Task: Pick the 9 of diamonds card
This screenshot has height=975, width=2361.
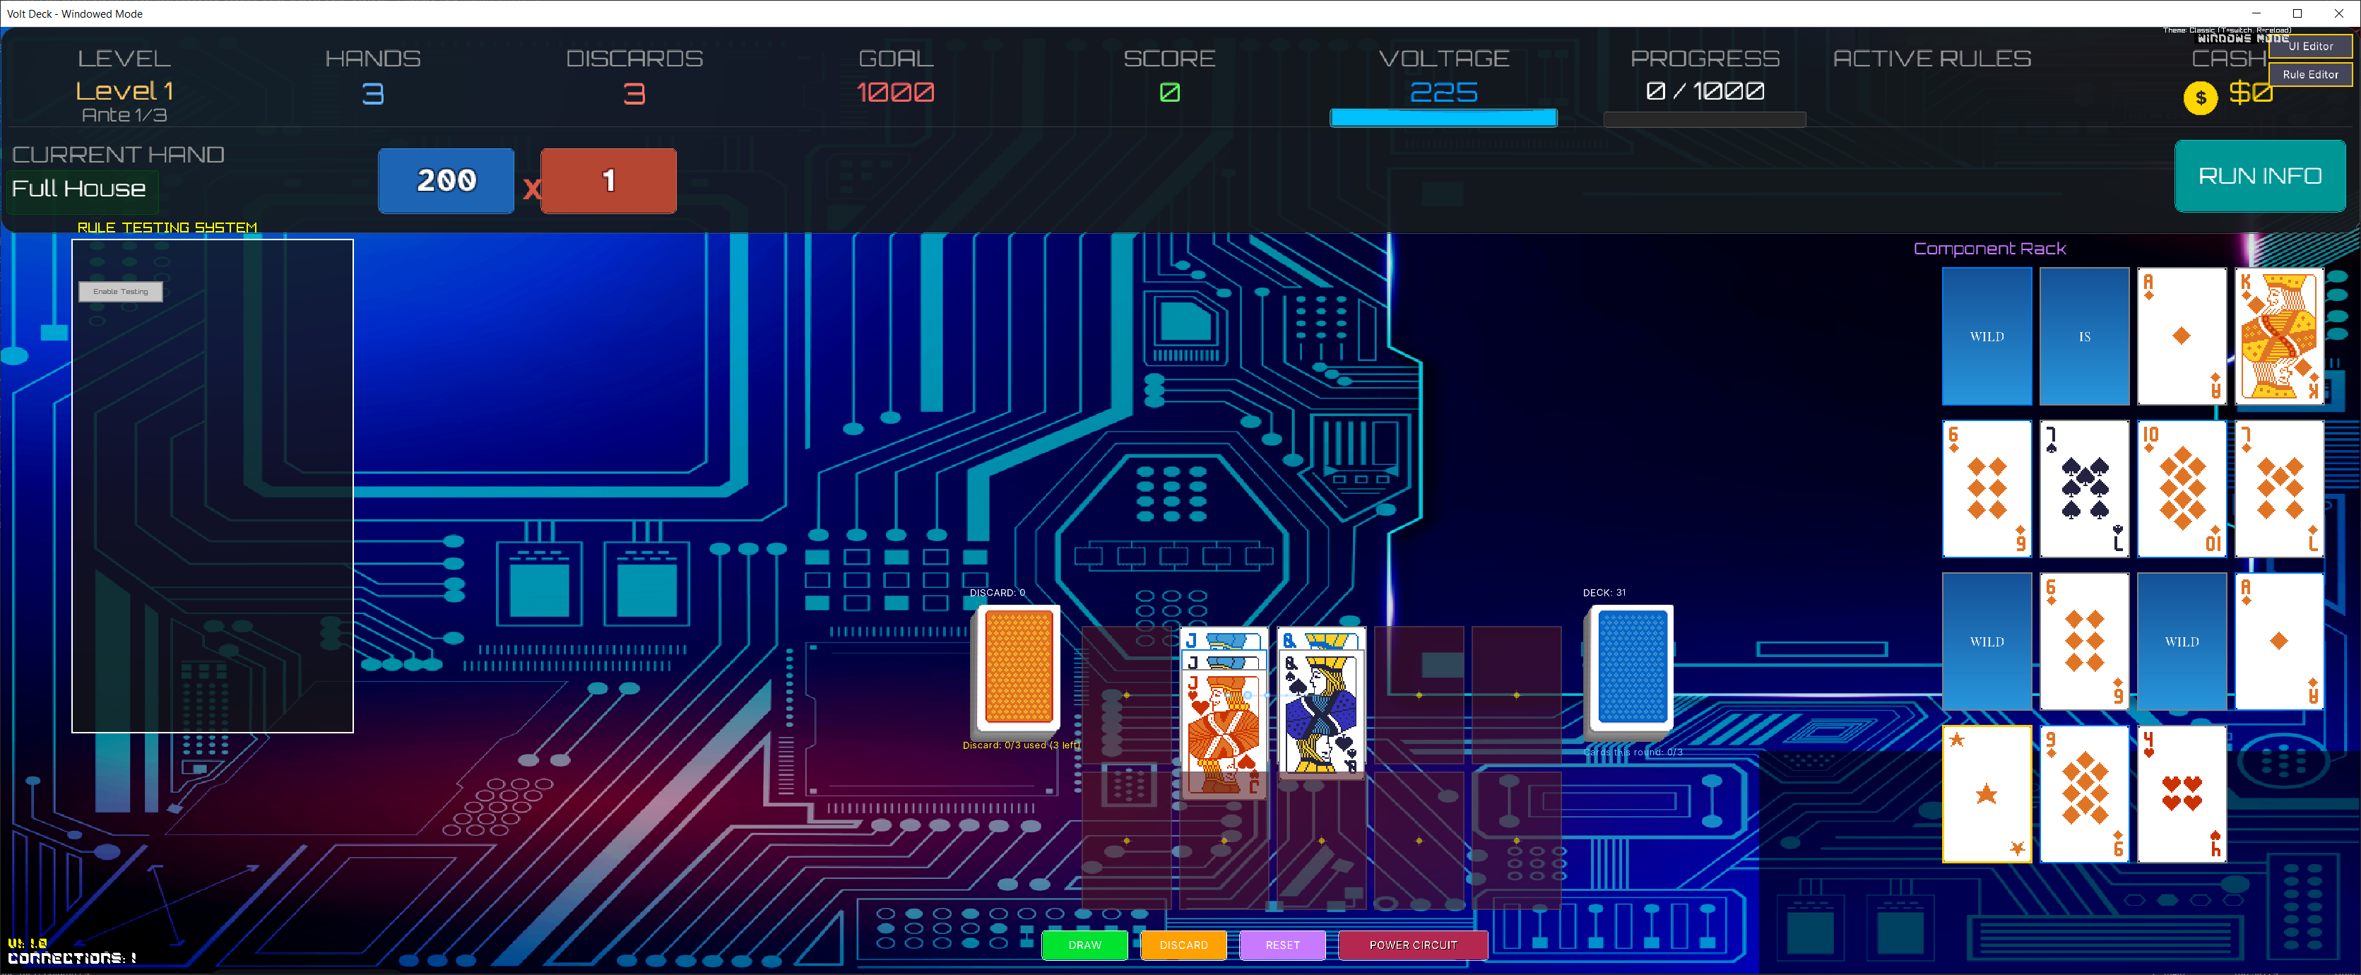Action: point(2083,794)
